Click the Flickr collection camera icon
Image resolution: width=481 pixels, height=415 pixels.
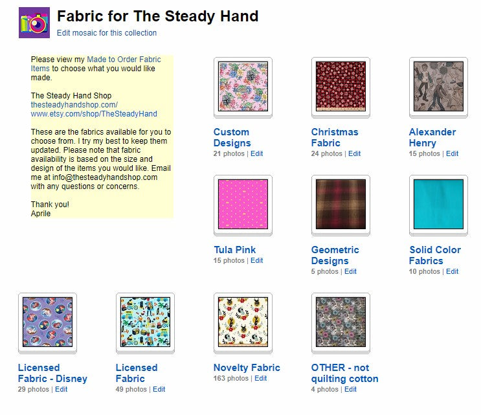(35, 23)
